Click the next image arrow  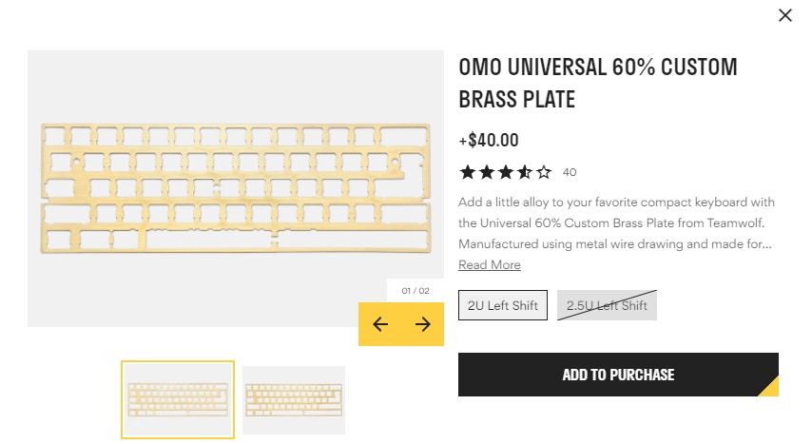423,324
